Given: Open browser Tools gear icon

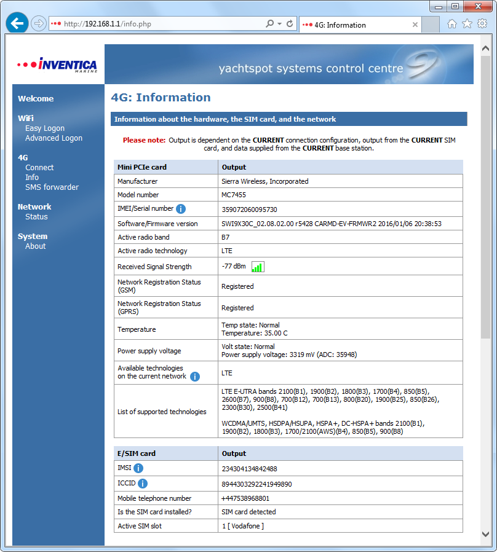Looking at the screenshot, I should tap(482, 23).
